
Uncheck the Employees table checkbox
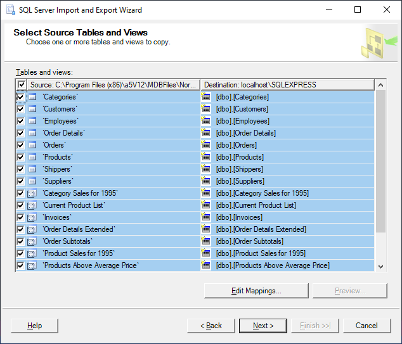20,121
